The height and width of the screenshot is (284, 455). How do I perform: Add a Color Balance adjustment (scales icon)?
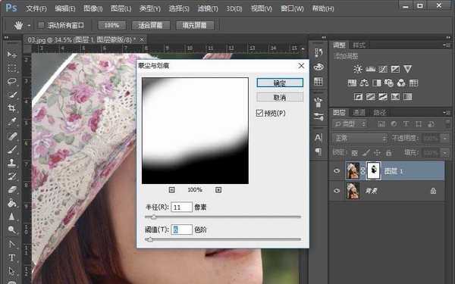[364, 83]
